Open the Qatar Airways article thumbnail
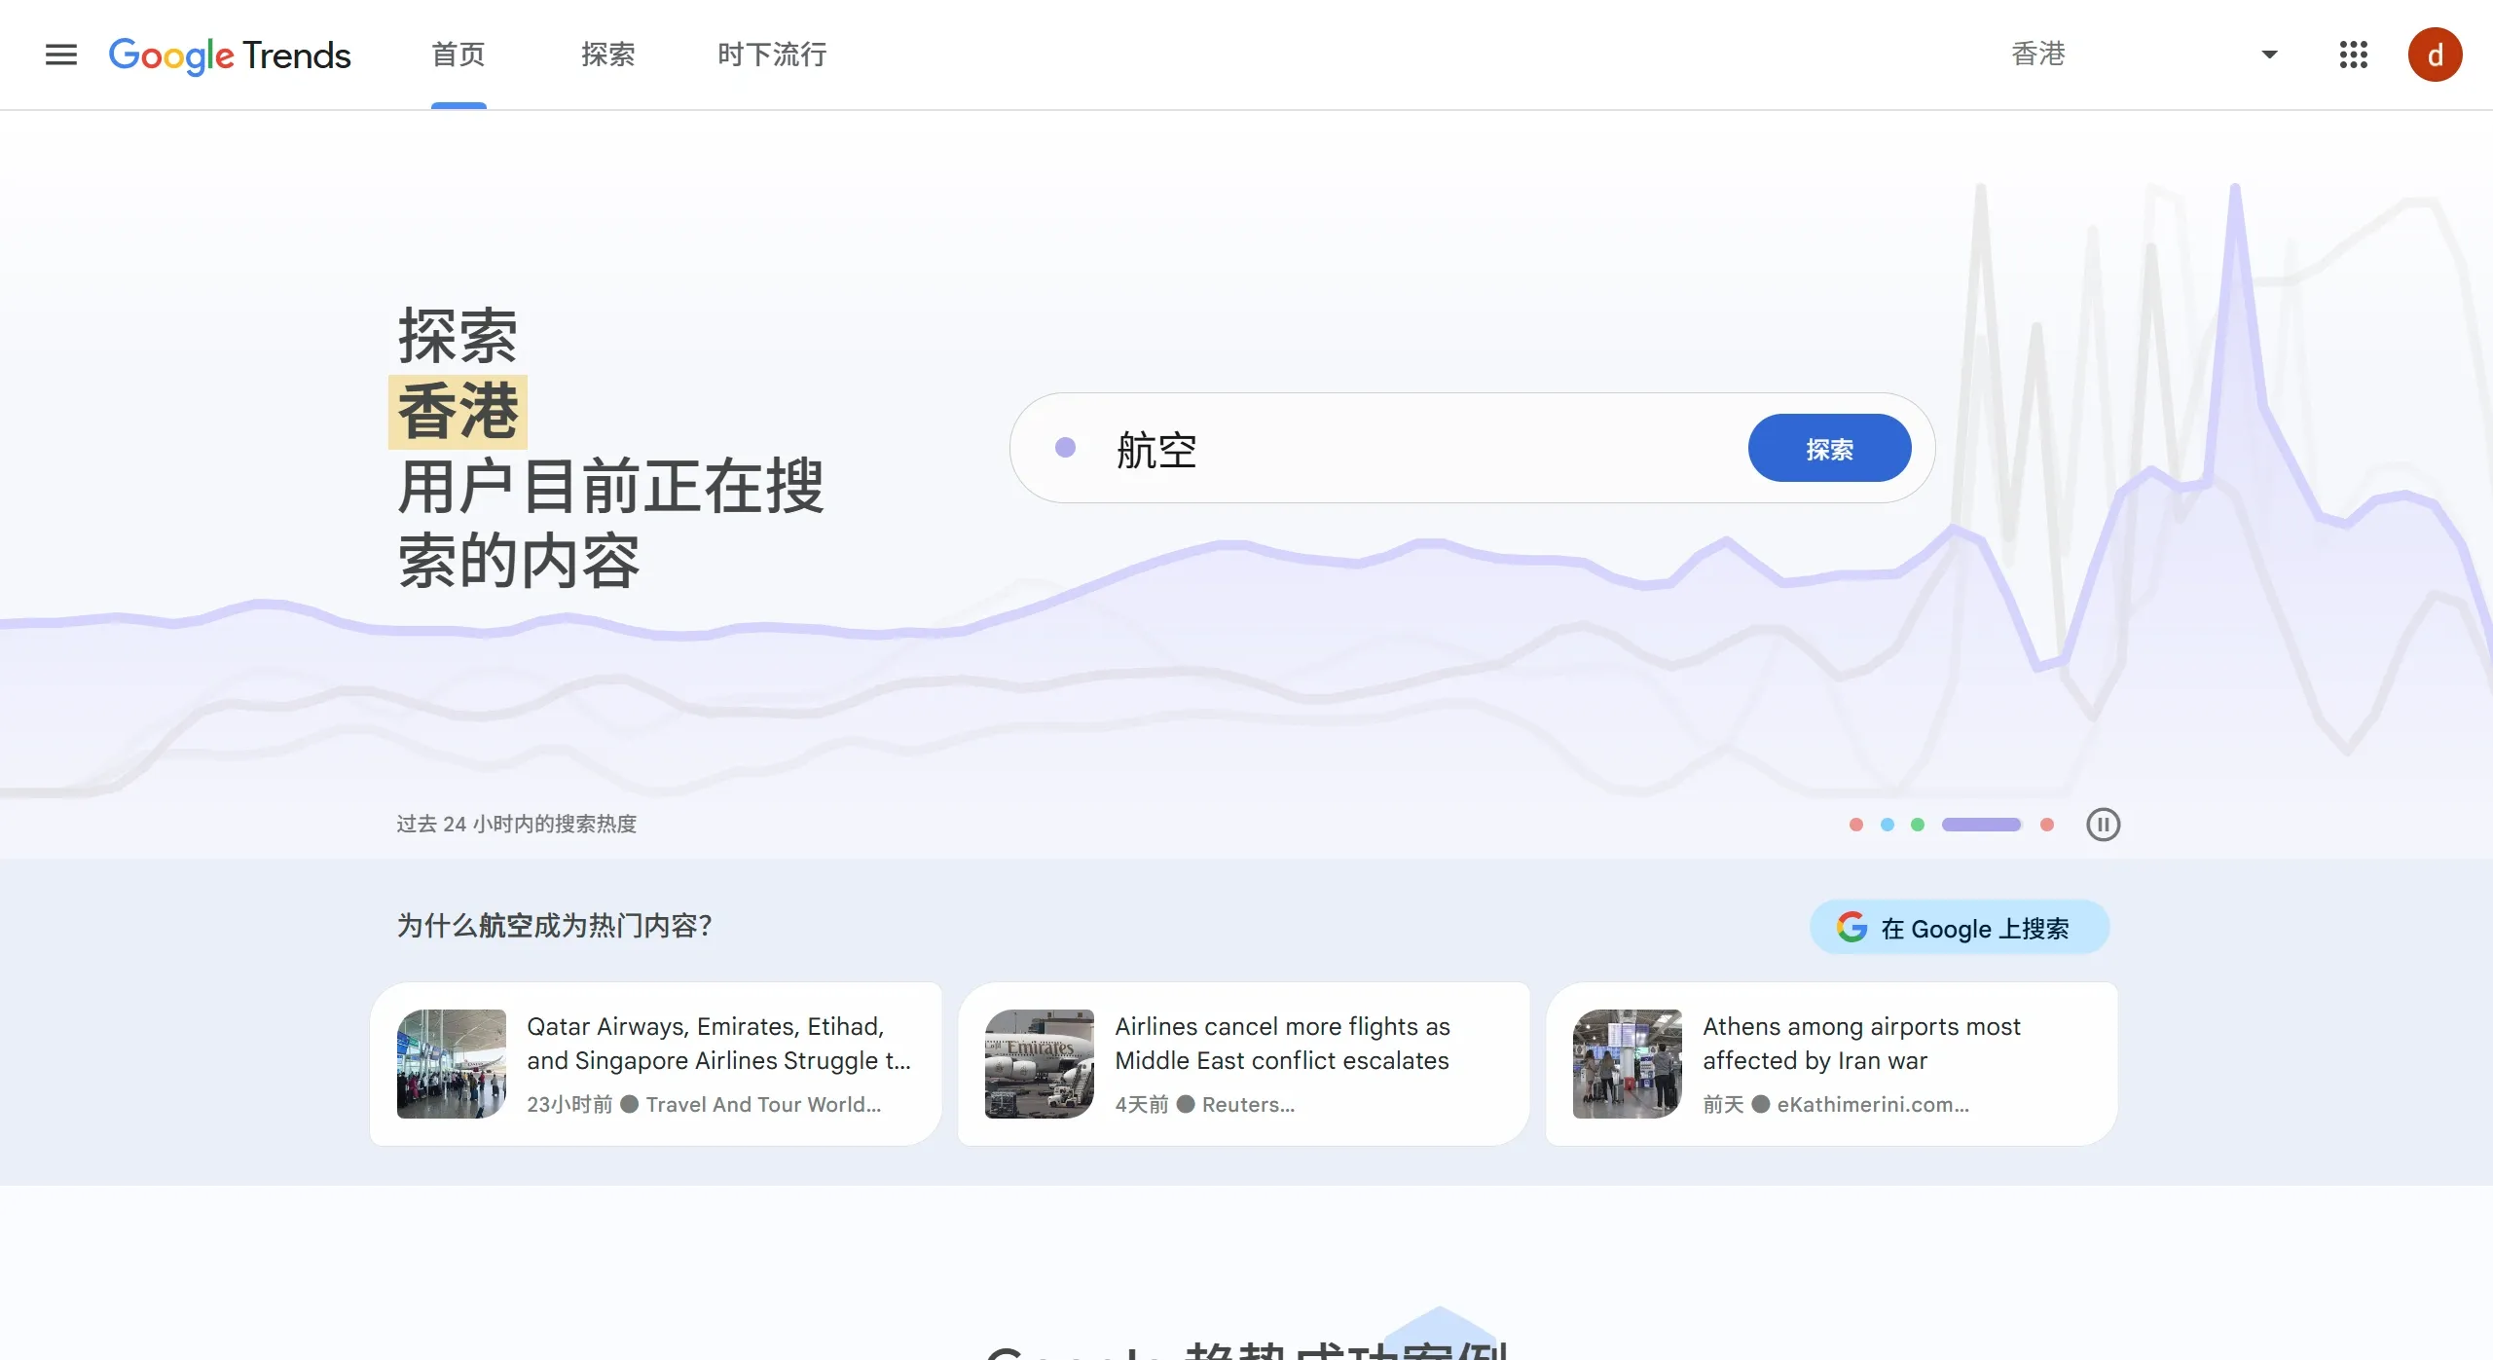 (x=451, y=1063)
